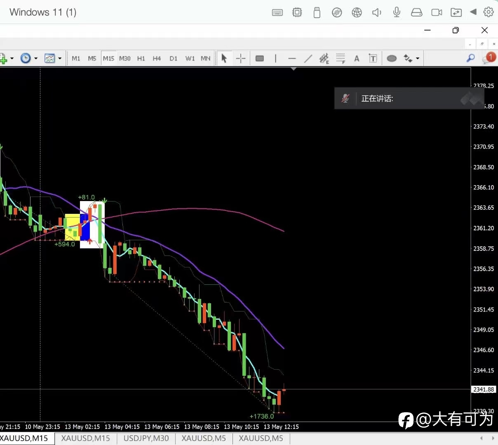Select the text 'A' tool
498x445 pixels.
point(357,59)
